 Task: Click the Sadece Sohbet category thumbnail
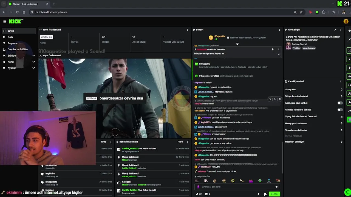coord(288,46)
